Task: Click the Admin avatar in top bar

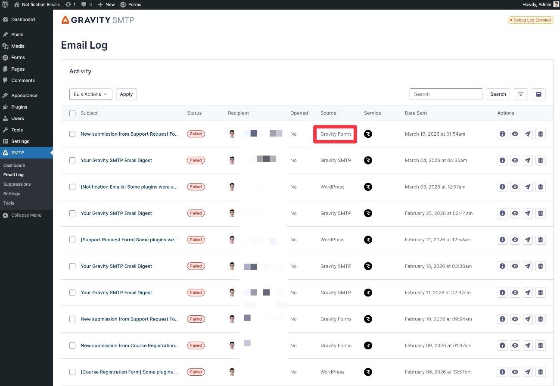Action: tap(556, 4)
